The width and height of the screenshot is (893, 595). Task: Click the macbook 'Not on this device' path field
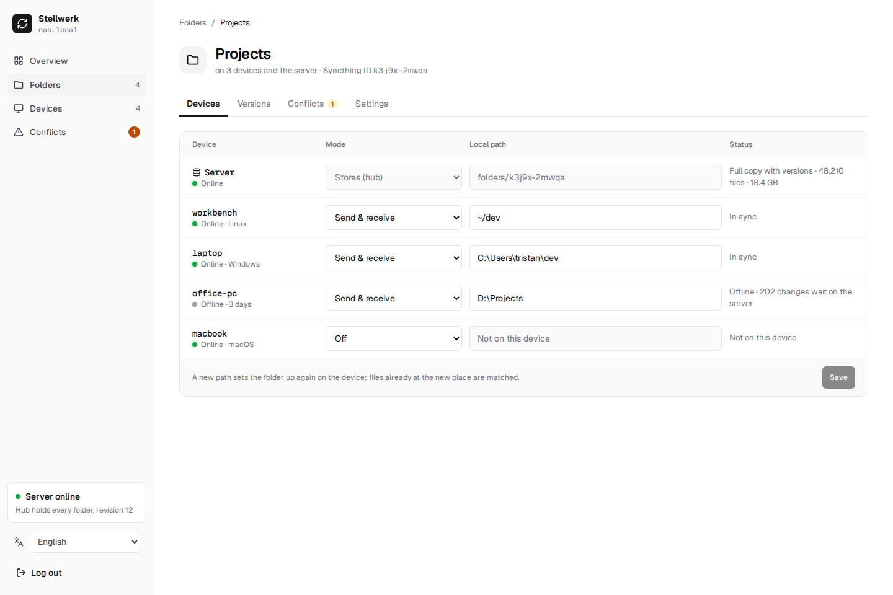tap(595, 338)
